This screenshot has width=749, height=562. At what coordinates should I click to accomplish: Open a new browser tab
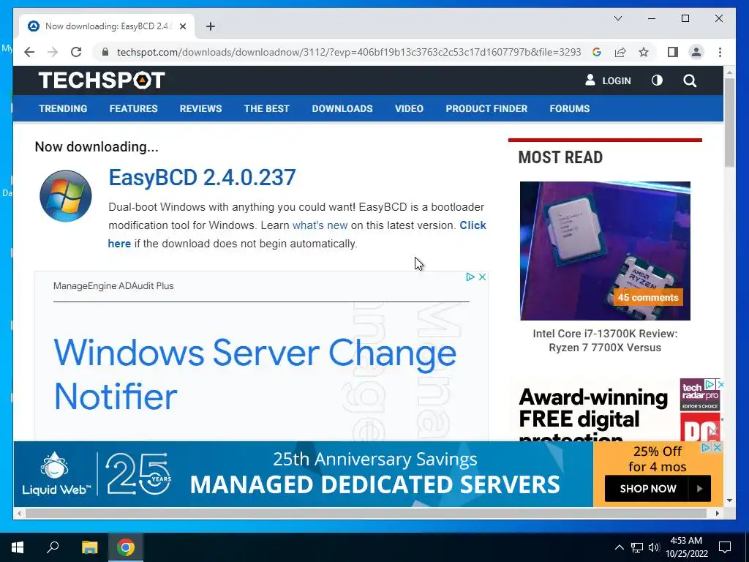tap(210, 26)
